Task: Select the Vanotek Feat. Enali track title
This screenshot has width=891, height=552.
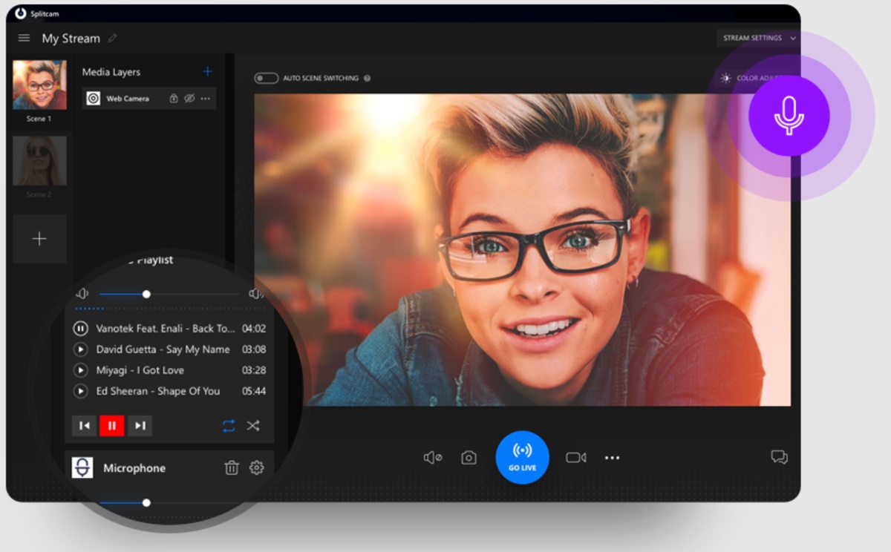Action: tap(166, 329)
